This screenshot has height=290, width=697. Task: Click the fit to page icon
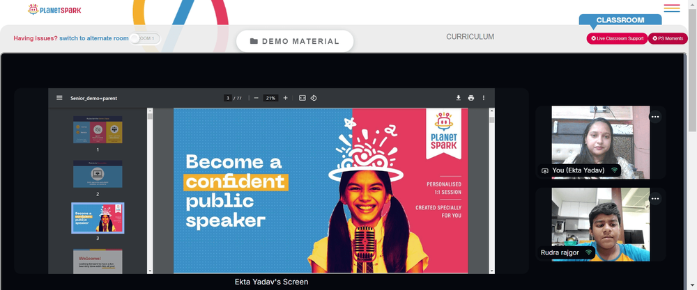(302, 98)
